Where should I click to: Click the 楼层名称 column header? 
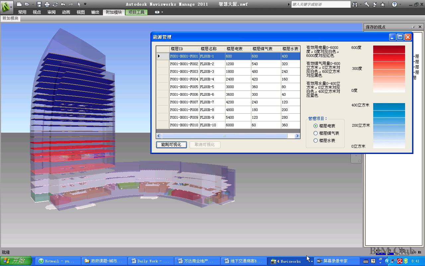(x=212, y=49)
